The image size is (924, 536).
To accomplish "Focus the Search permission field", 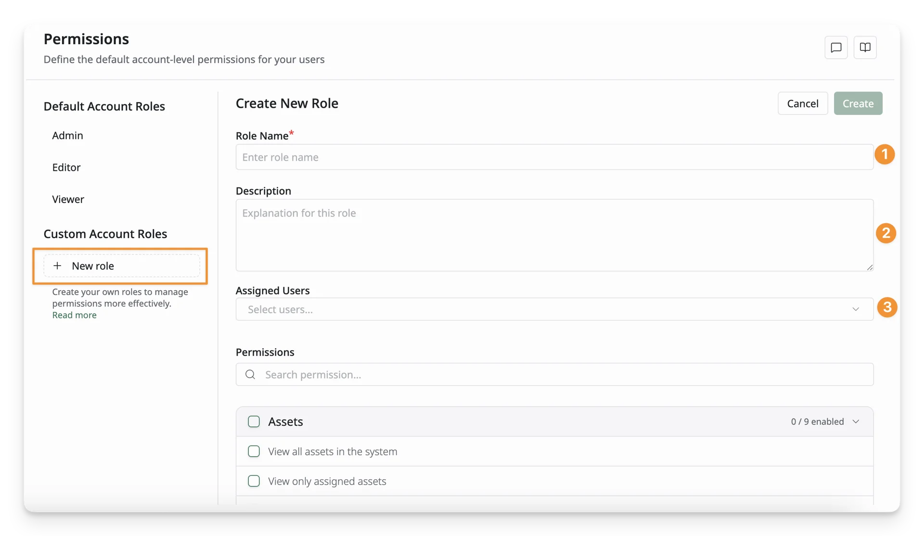I will (x=554, y=374).
